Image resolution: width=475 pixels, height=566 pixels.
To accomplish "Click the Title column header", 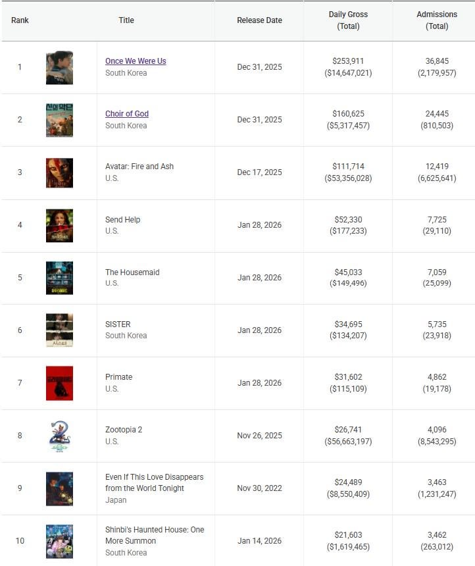I will 126,20.
